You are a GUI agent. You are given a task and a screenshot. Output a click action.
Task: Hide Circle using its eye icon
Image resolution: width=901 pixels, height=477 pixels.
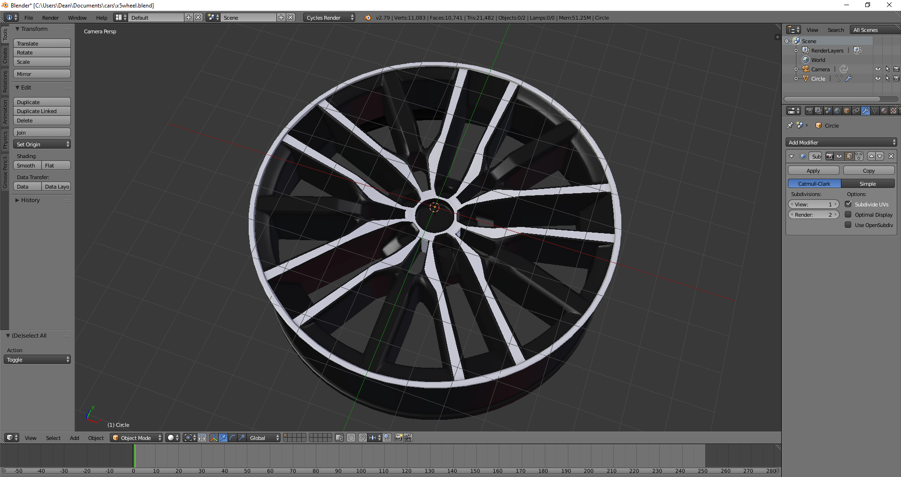coord(878,78)
